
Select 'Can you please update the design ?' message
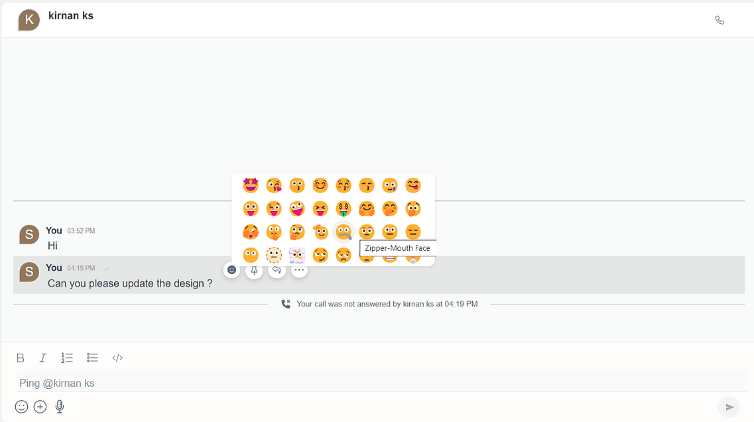130,283
